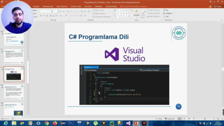Justify the text alignment
The width and height of the screenshot is (224, 126).
tap(81, 16)
